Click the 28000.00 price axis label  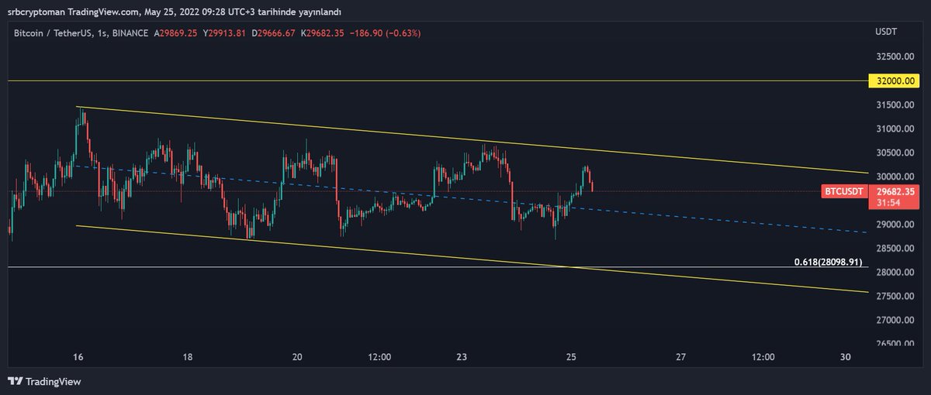coord(895,273)
